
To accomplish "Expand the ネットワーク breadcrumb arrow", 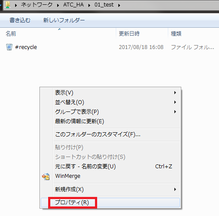I will 58,5.
